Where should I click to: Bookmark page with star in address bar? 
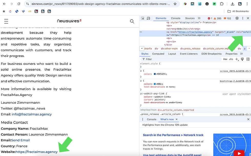[x=175, y=4]
